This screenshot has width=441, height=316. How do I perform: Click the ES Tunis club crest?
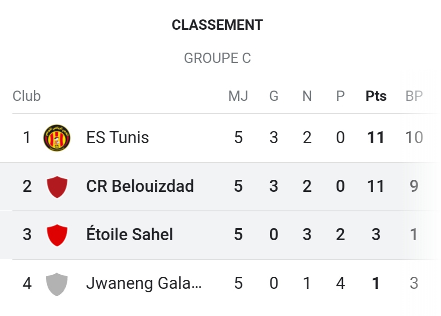(57, 138)
